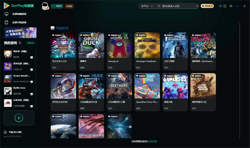Open the 坎巴拉太空计划2 game card
Viewport: 250px width, 148px height.
(x=63, y=92)
